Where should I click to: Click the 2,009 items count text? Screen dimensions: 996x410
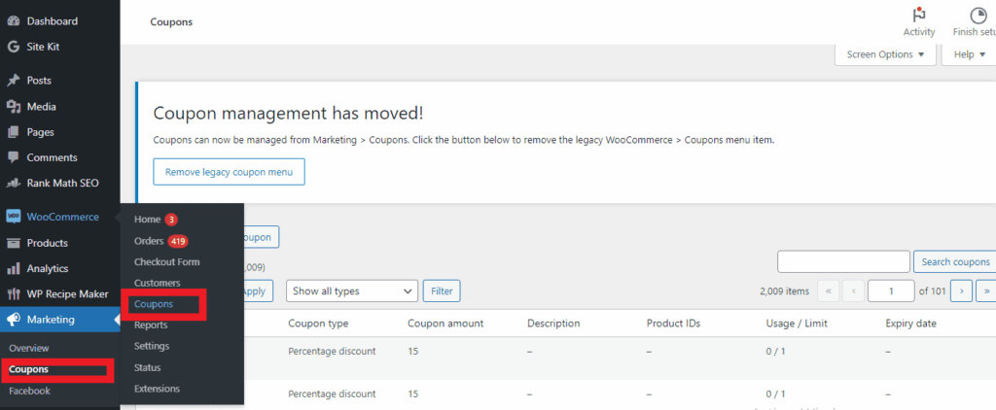[785, 291]
